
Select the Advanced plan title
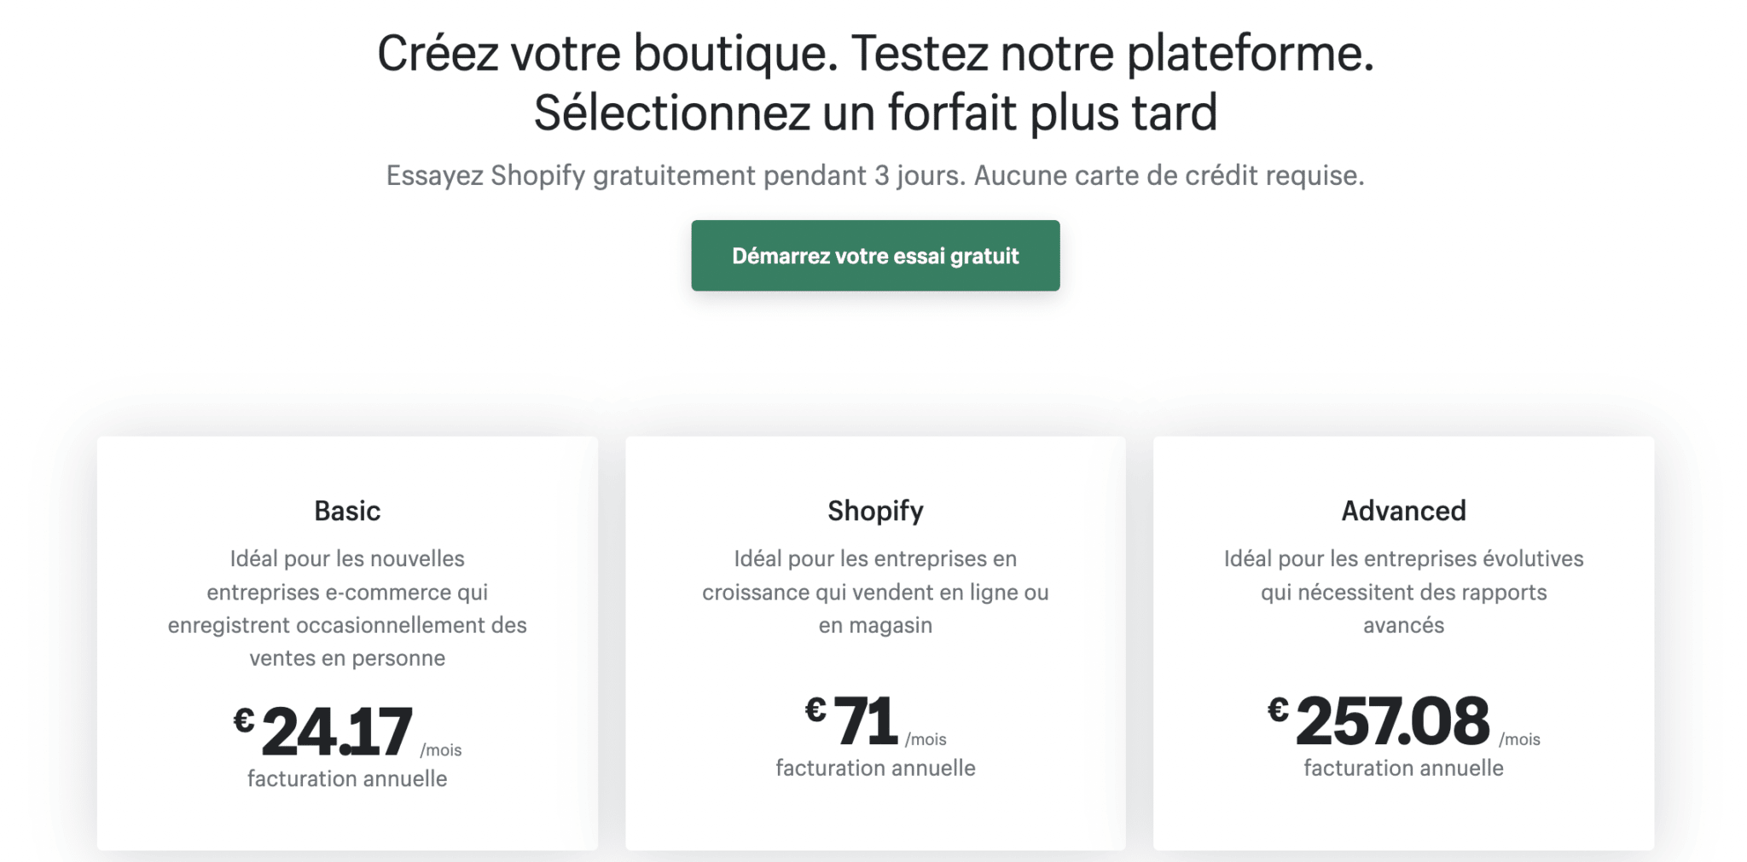[x=1403, y=511]
